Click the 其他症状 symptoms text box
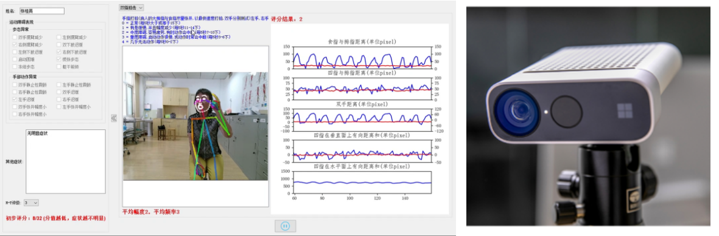The width and height of the screenshot is (719, 236). click(66, 161)
